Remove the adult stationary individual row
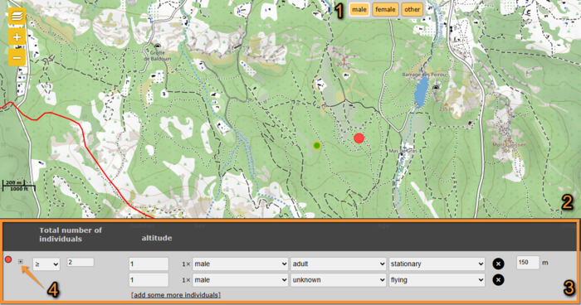 [x=498, y=264]
